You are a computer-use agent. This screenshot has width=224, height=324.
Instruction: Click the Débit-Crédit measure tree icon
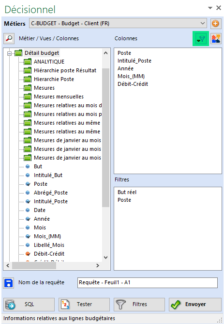pyautogui.click(x=28, y=254)
